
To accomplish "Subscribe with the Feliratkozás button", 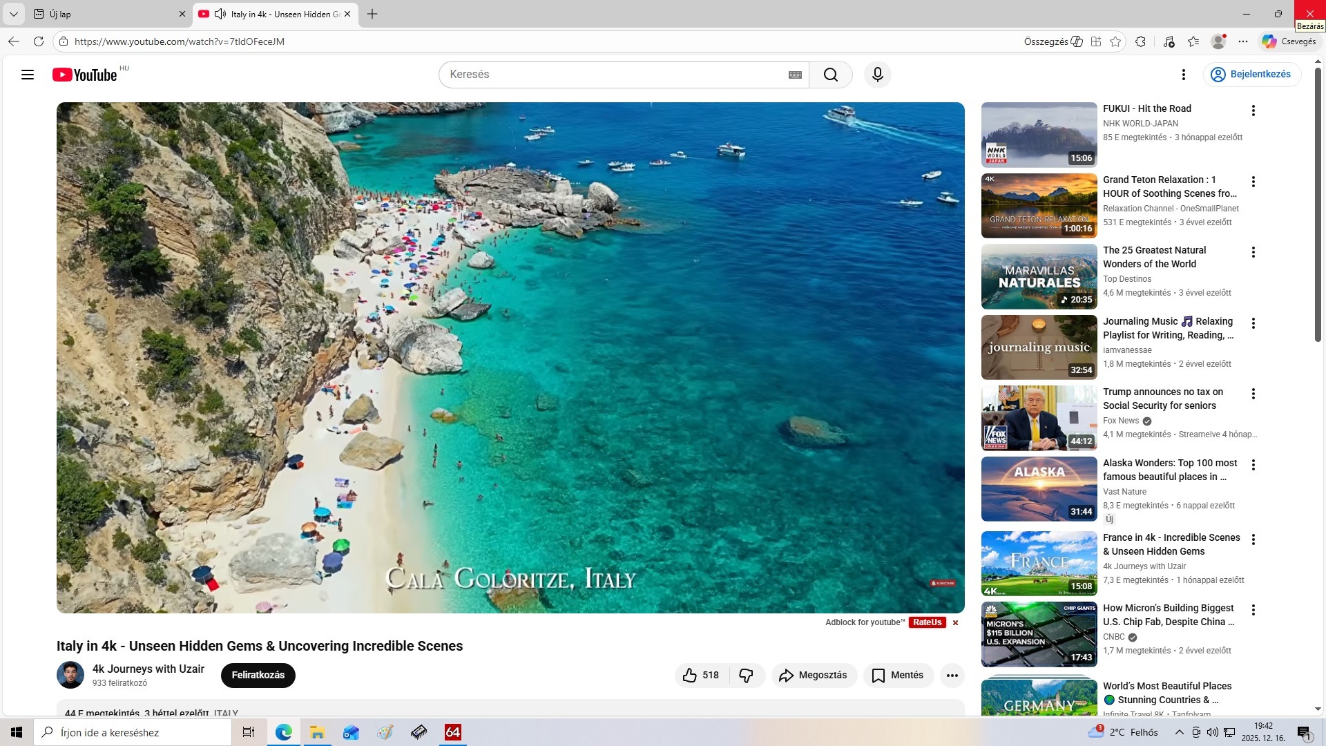I will [258, 675].
